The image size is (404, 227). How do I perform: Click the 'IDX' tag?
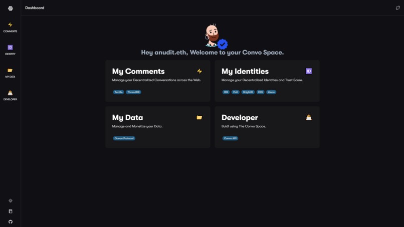click(226, 92)
